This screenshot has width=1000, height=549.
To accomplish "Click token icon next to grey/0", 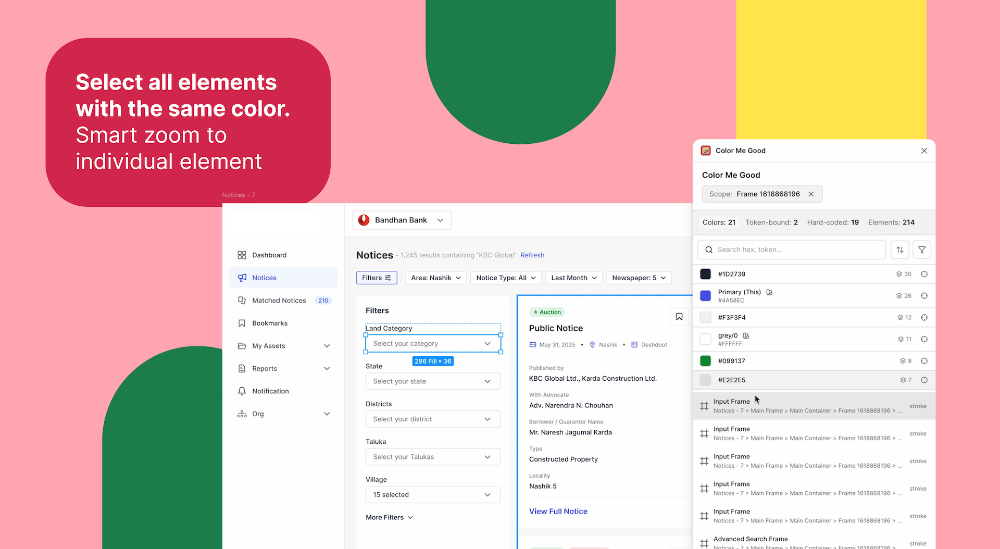I will [x=746, y=335].
